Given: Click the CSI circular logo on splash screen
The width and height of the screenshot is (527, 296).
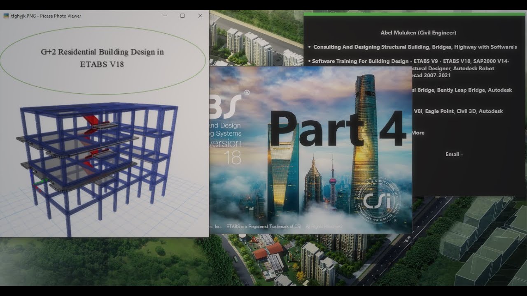Looking at the screenshot, I should [377, 201].
